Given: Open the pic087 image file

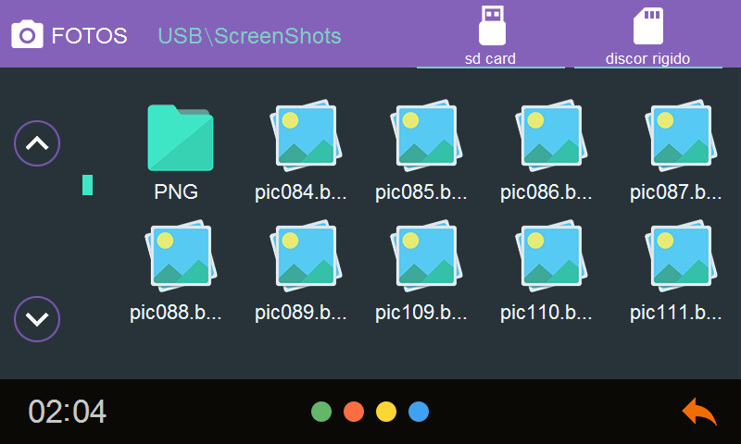Looking at the screenshot, I should click(681, 136).
